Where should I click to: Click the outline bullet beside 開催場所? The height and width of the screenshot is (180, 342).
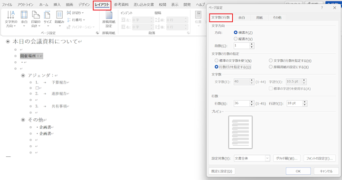pos(15,56)
